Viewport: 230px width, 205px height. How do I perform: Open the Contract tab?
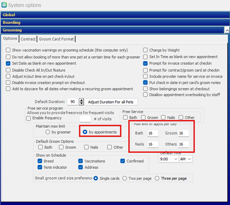pyautogui.click(x=28, y=39)
